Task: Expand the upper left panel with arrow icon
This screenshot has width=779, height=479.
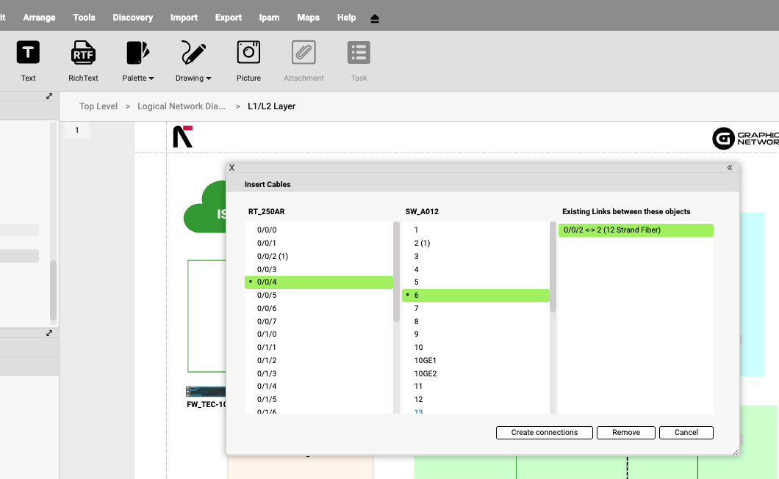Action: click(x=49, y=96)
